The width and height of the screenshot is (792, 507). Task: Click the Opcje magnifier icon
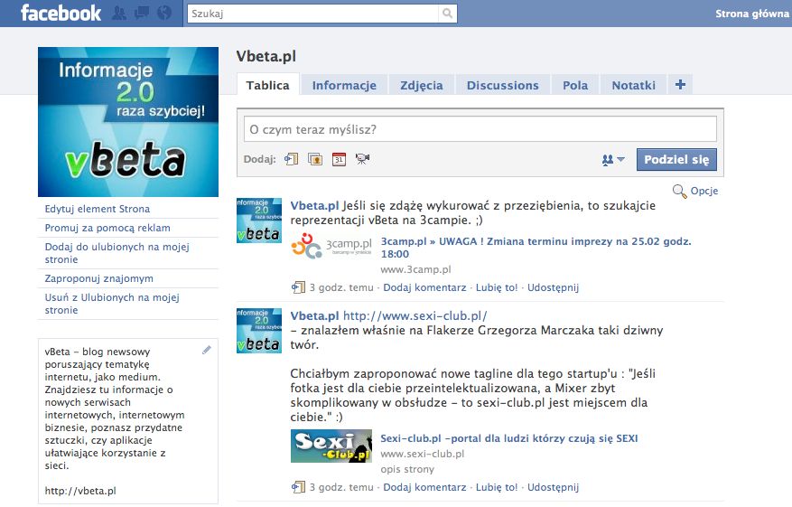coord(679,191)
